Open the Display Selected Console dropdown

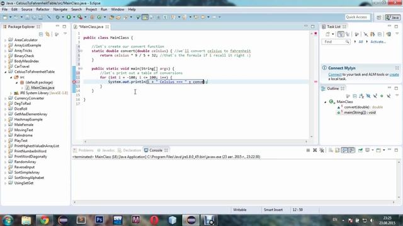(x=372, y=150)
